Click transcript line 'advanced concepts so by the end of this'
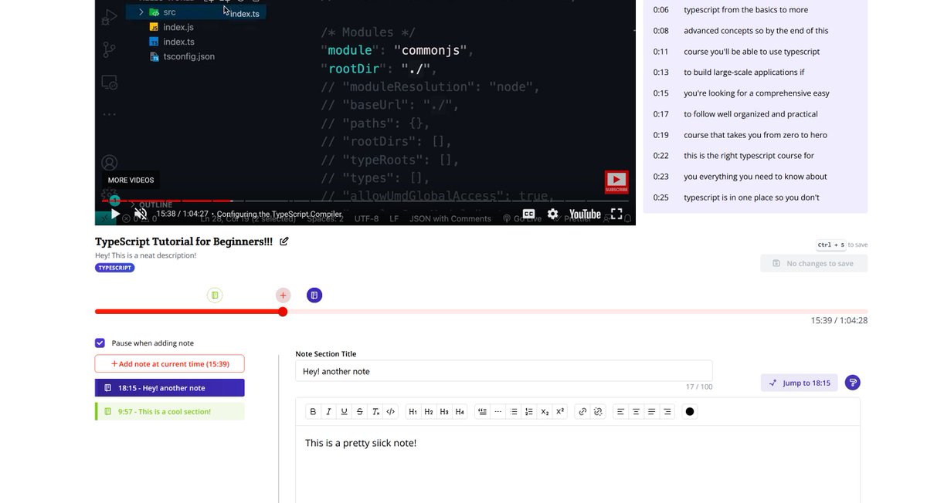The height and width of the screenshot is (503, 927). click(756, 31)
